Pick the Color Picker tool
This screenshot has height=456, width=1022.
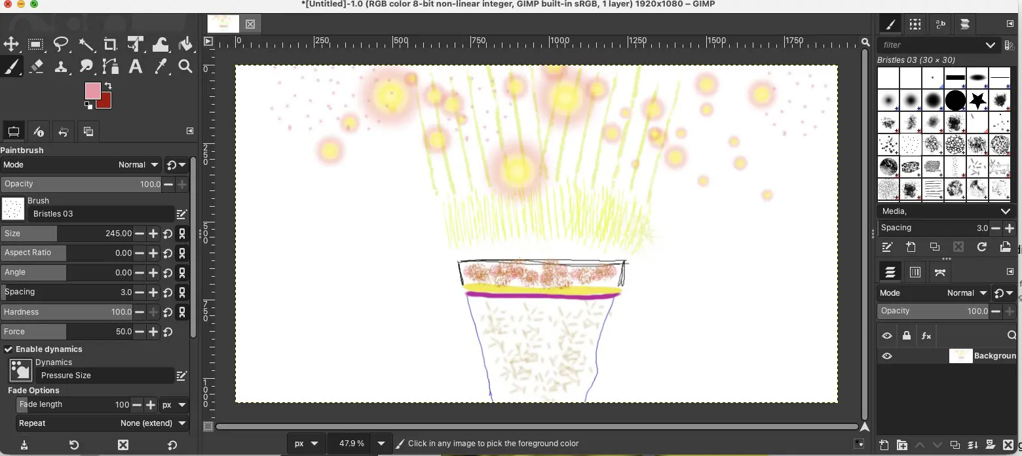(161, 66)
